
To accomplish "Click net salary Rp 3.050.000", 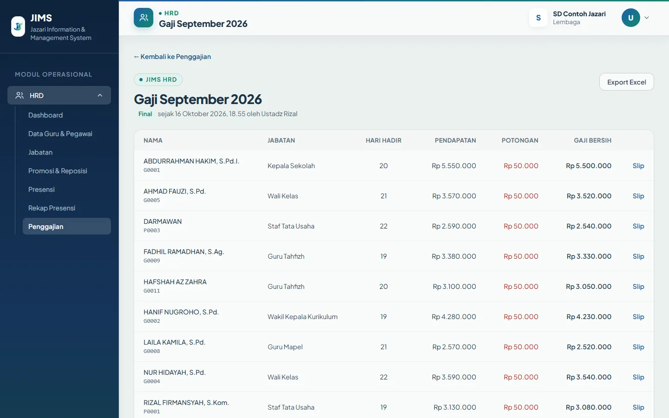I will pyautogui.click(x=589, y=287).
